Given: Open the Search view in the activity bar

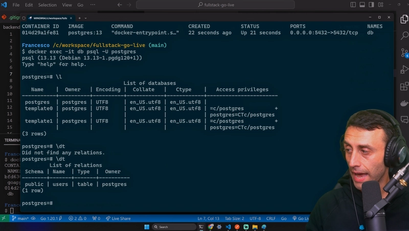Looking at the screenshot, I should tap(404, 35).
